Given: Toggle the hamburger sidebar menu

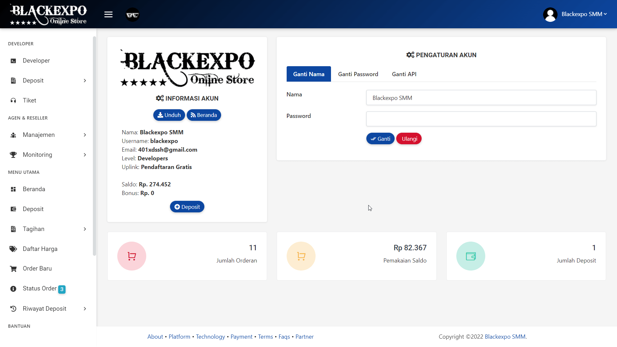Looking at the screenshot, I should (108, 14).
